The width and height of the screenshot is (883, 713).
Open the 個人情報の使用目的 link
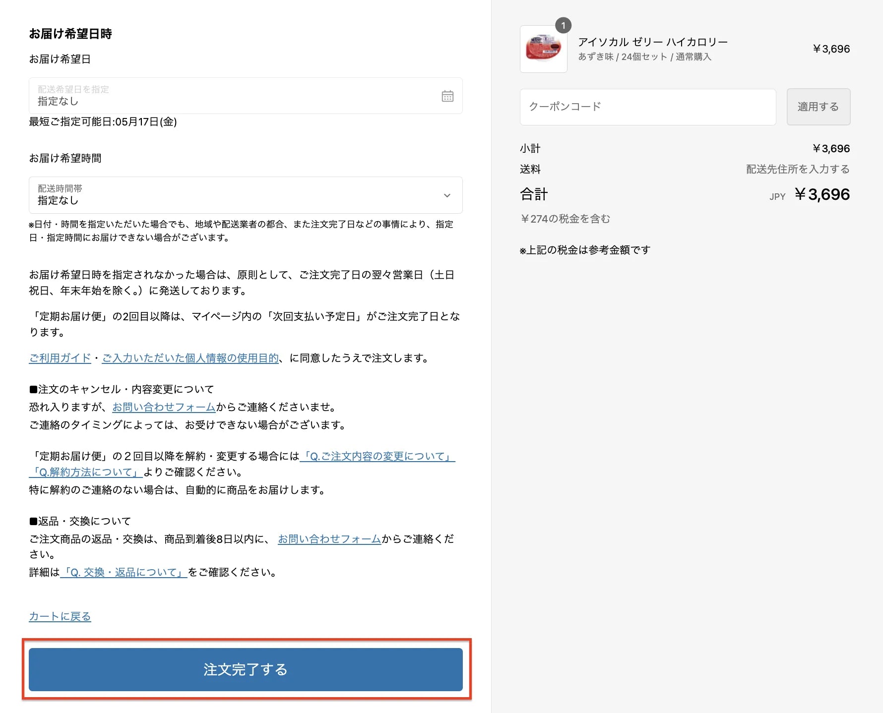tap(190, 358)
